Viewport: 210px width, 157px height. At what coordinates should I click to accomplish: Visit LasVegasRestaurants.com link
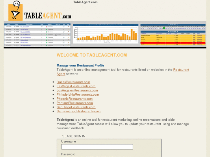pyautogui.click(x=76, y=86)
